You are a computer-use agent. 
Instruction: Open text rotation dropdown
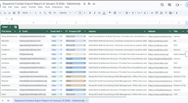click(146, 13)
